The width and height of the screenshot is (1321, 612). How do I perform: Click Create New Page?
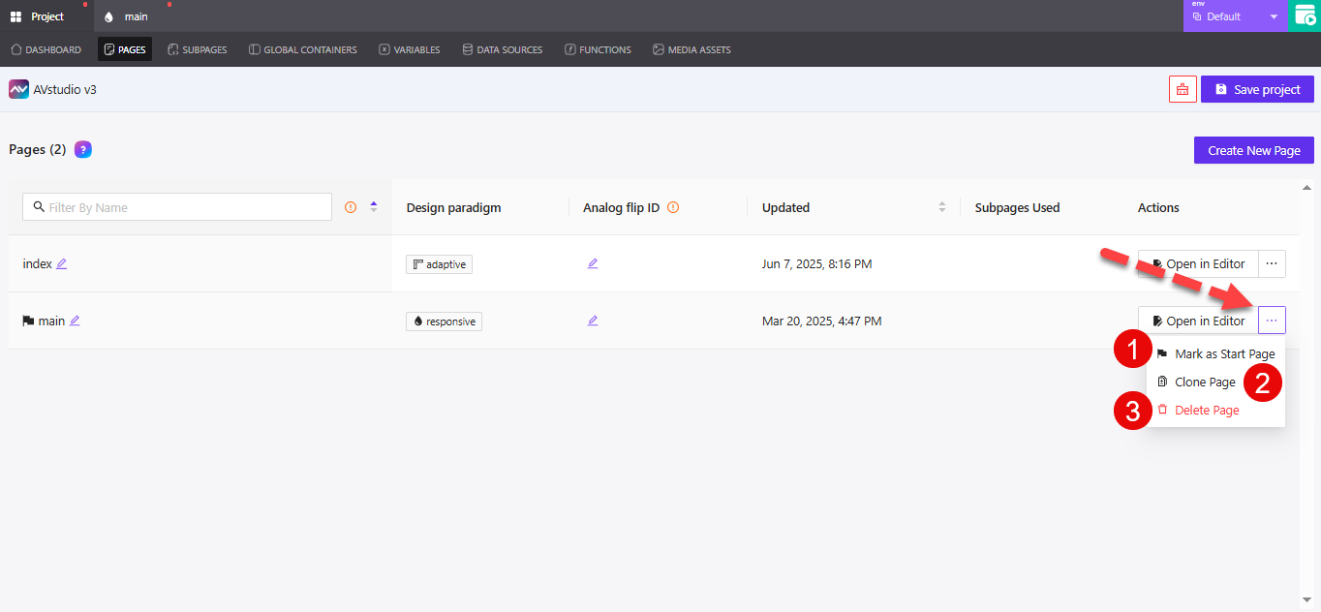[1253, 150]
